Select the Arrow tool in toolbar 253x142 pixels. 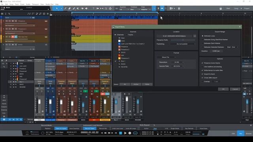point(57,8)
